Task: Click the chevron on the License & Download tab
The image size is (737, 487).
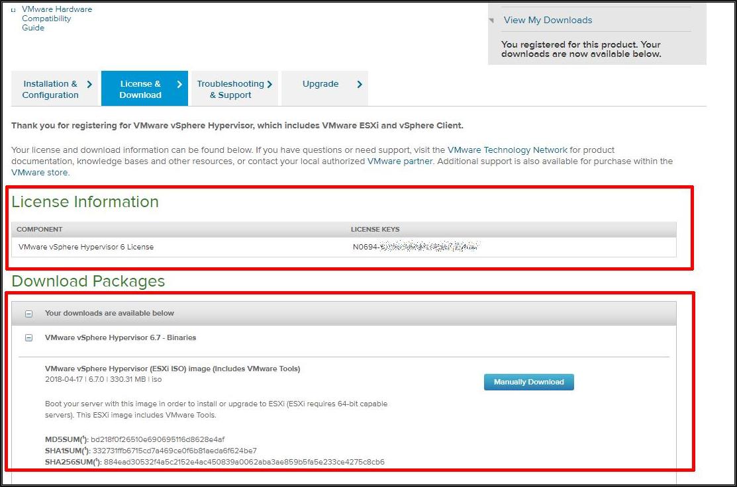Action: pyautogui.click(x=179, y=84)
